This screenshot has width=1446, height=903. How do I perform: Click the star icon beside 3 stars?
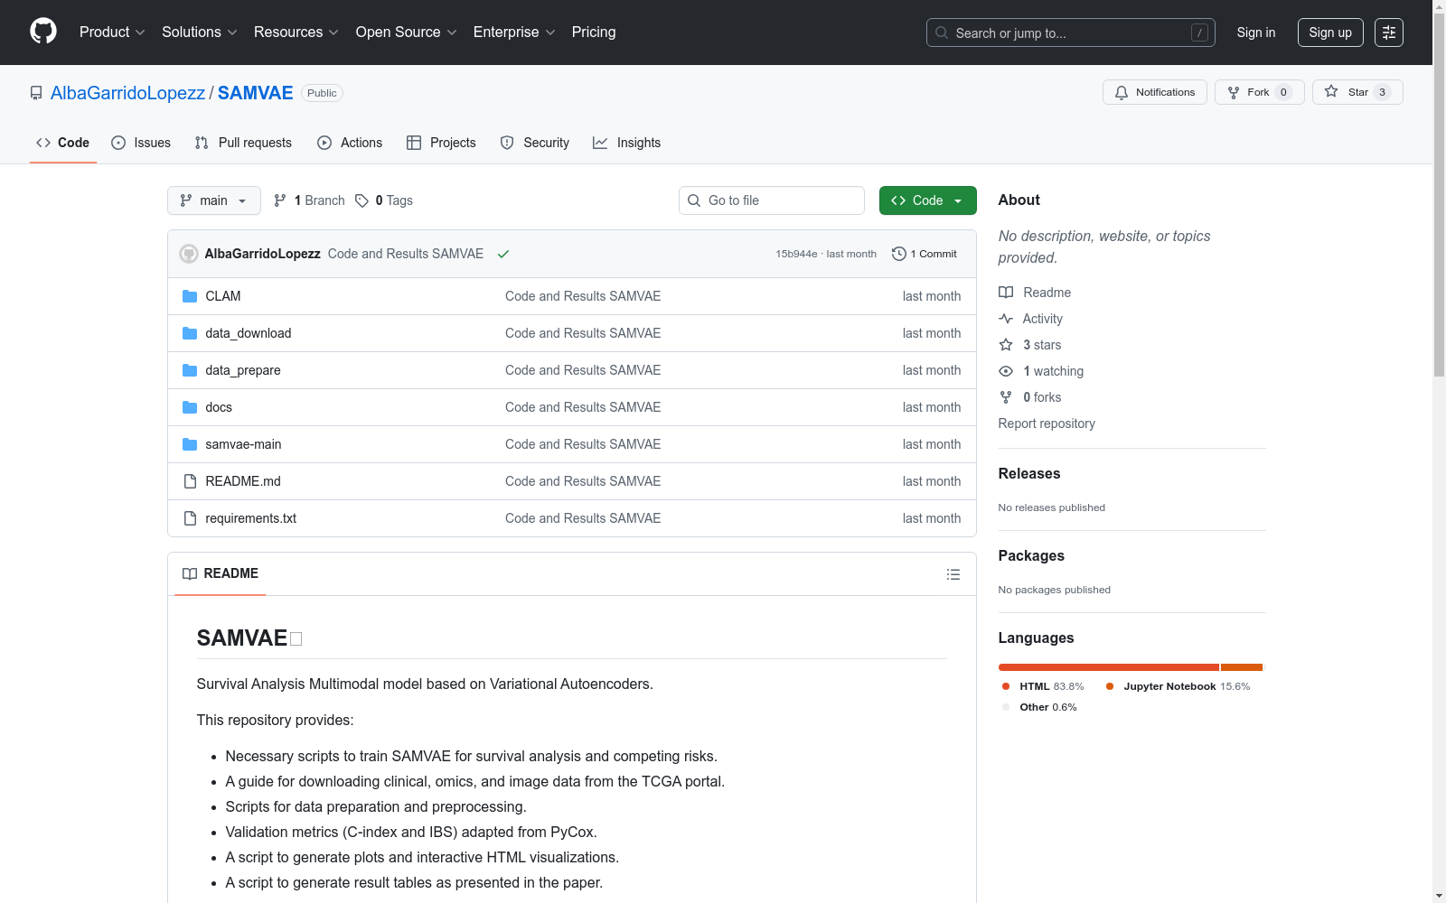(1006, 345)
